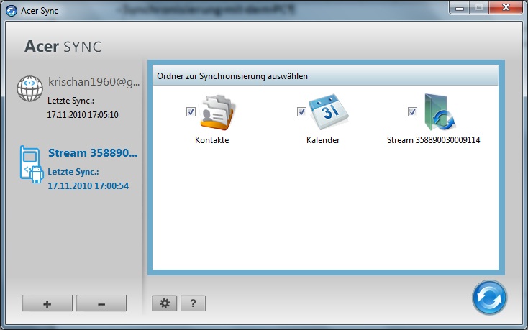Click the Android phone device icon
528x330 pixels.
coord(31,165)
